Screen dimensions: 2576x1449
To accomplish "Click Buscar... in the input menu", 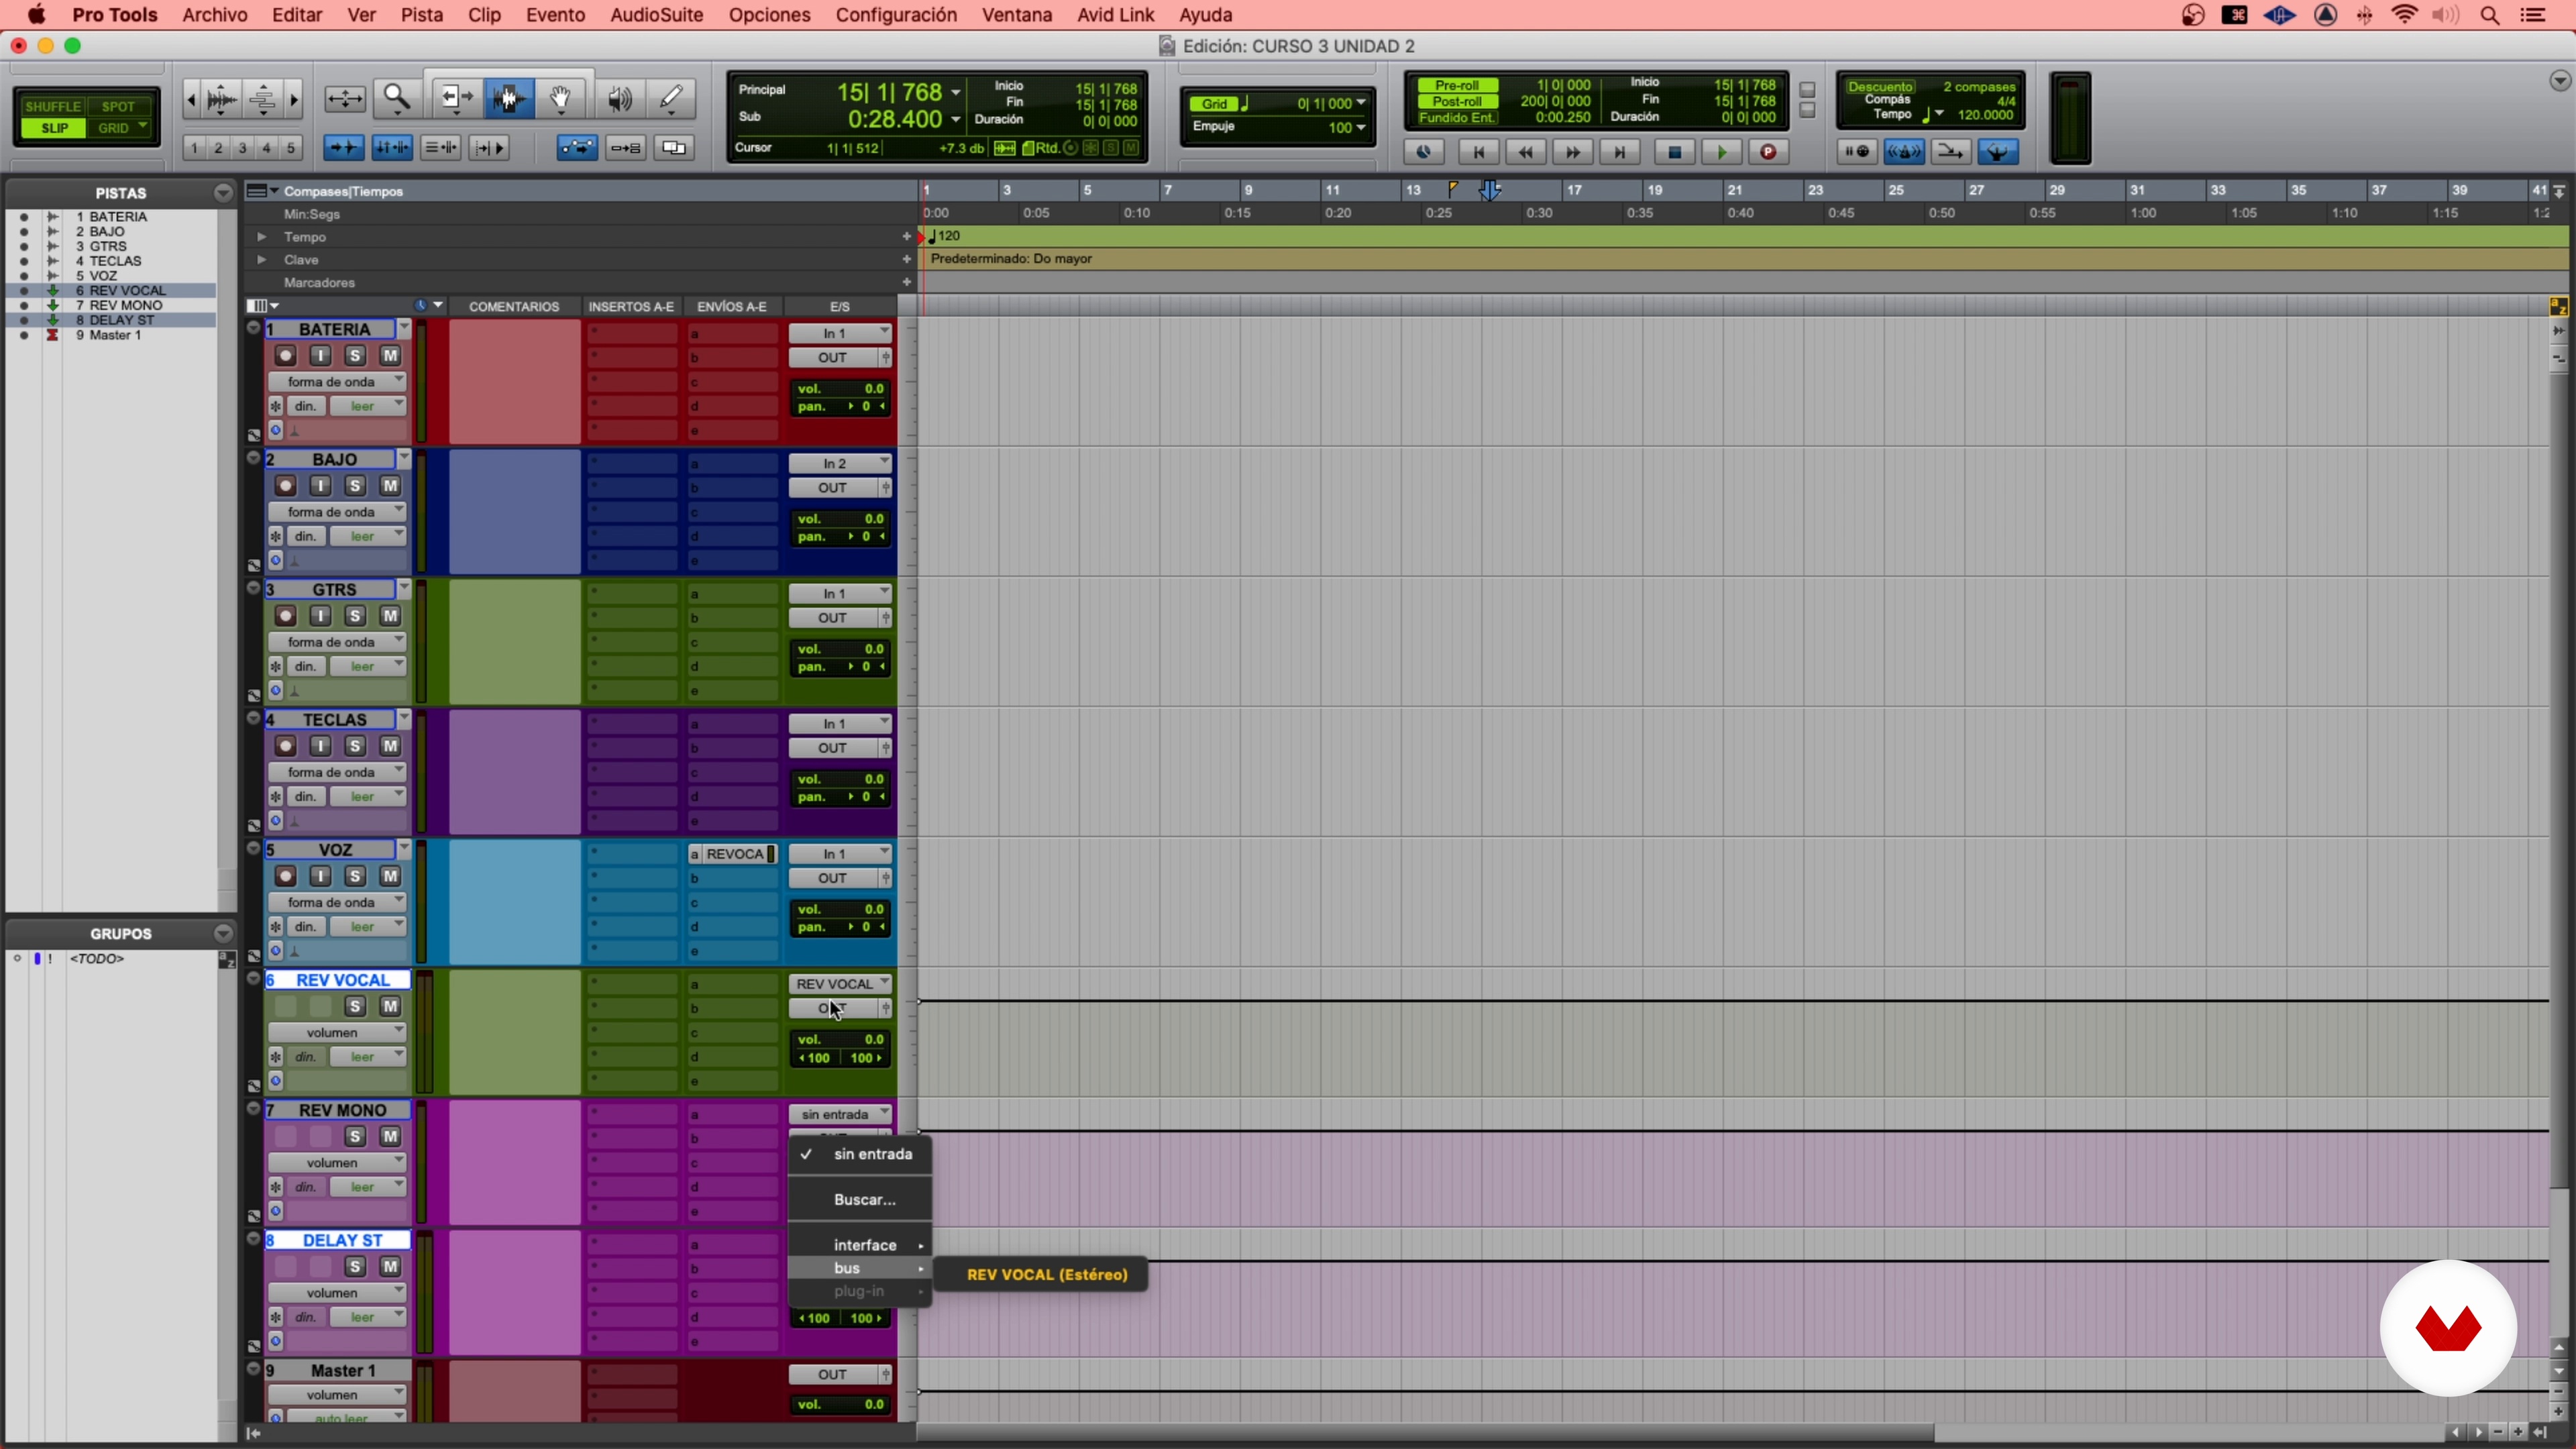I will [864, 1199].
